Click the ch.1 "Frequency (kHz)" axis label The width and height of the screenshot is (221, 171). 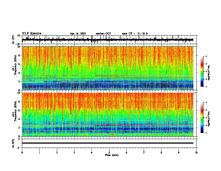pyautogui.click(x=15, y=65)
